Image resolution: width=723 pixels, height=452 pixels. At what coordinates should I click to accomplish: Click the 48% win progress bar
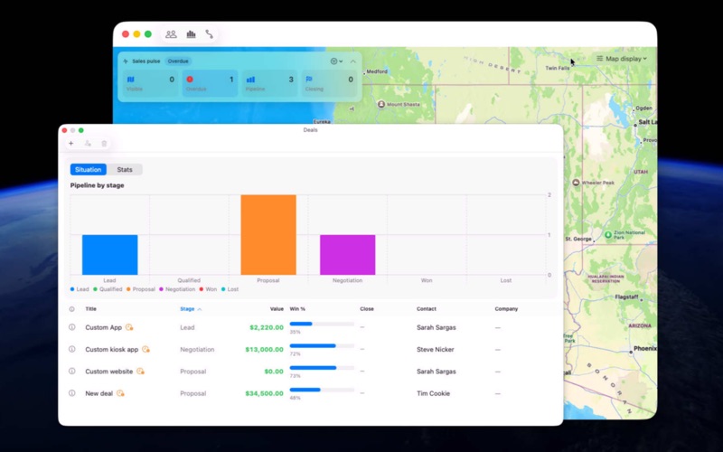click(x=322, y=391)
